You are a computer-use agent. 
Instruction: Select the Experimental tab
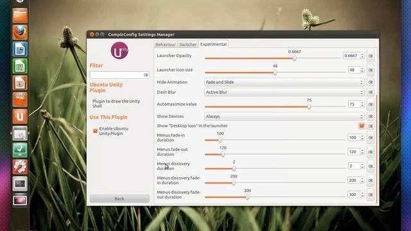213,44
